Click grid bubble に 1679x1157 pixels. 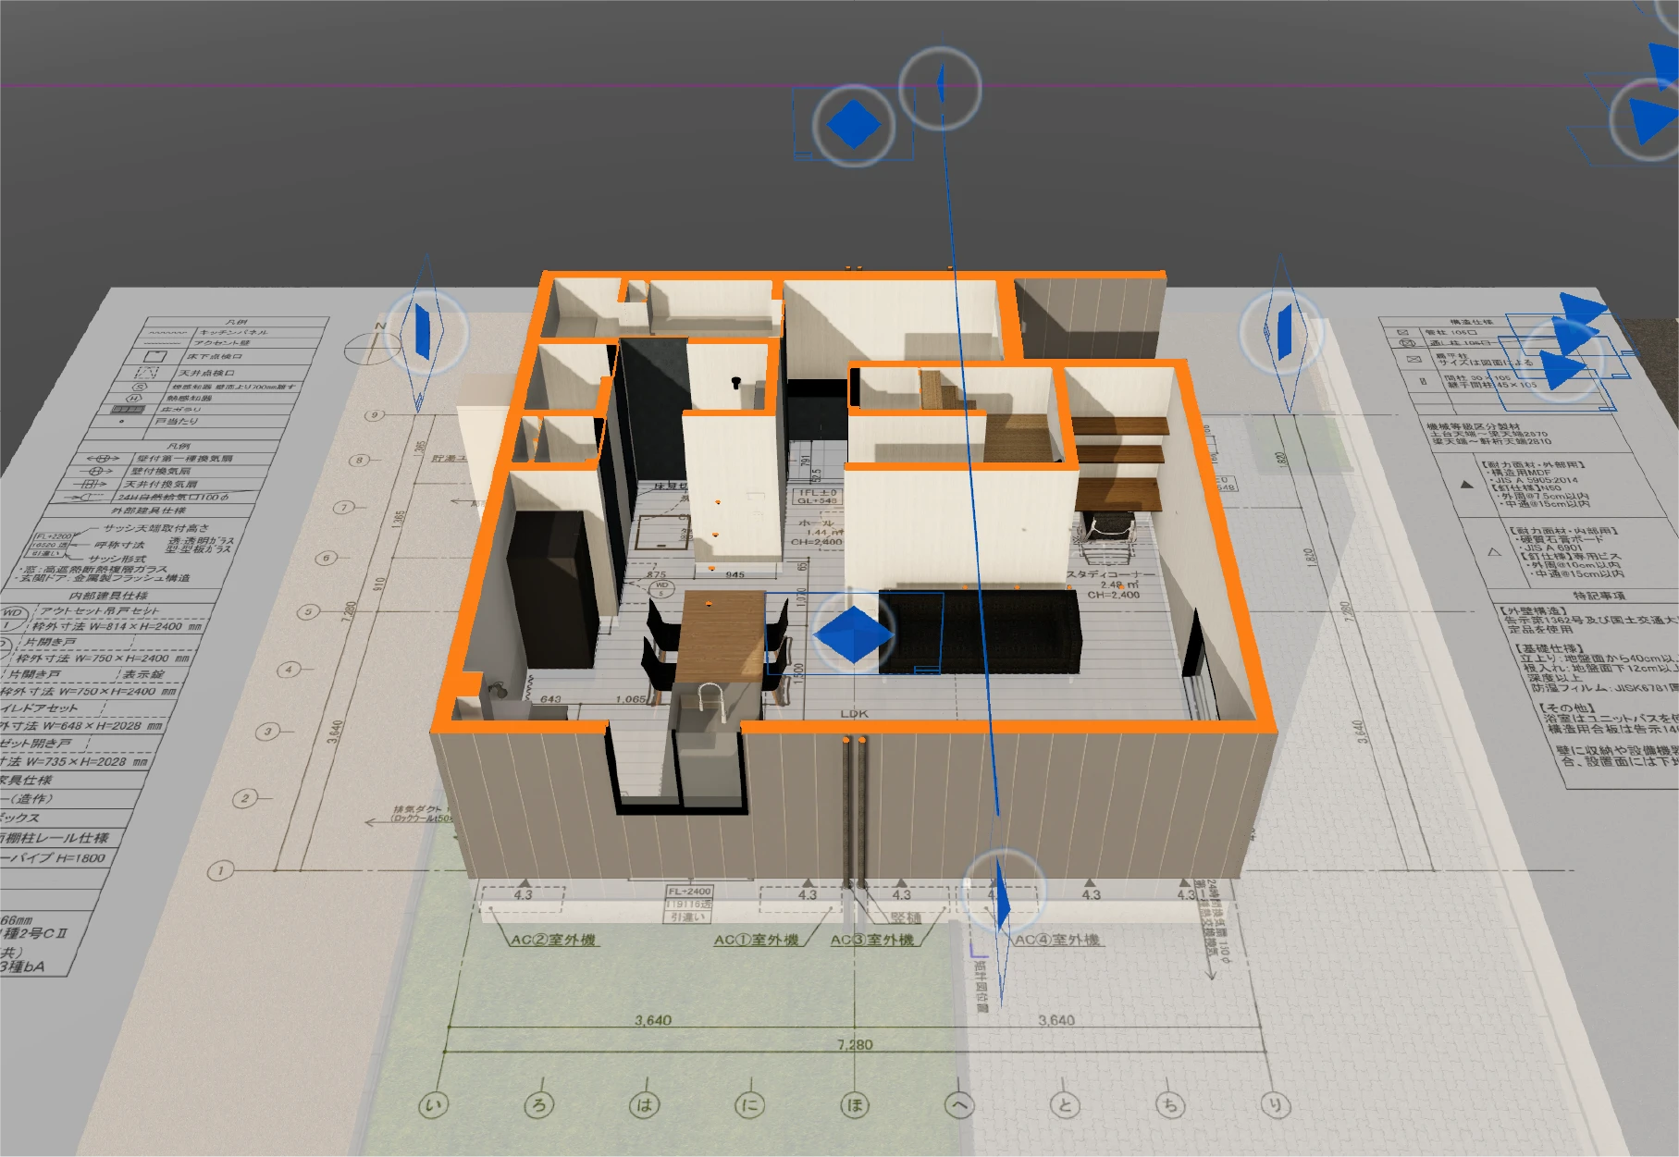[749, 1104]
